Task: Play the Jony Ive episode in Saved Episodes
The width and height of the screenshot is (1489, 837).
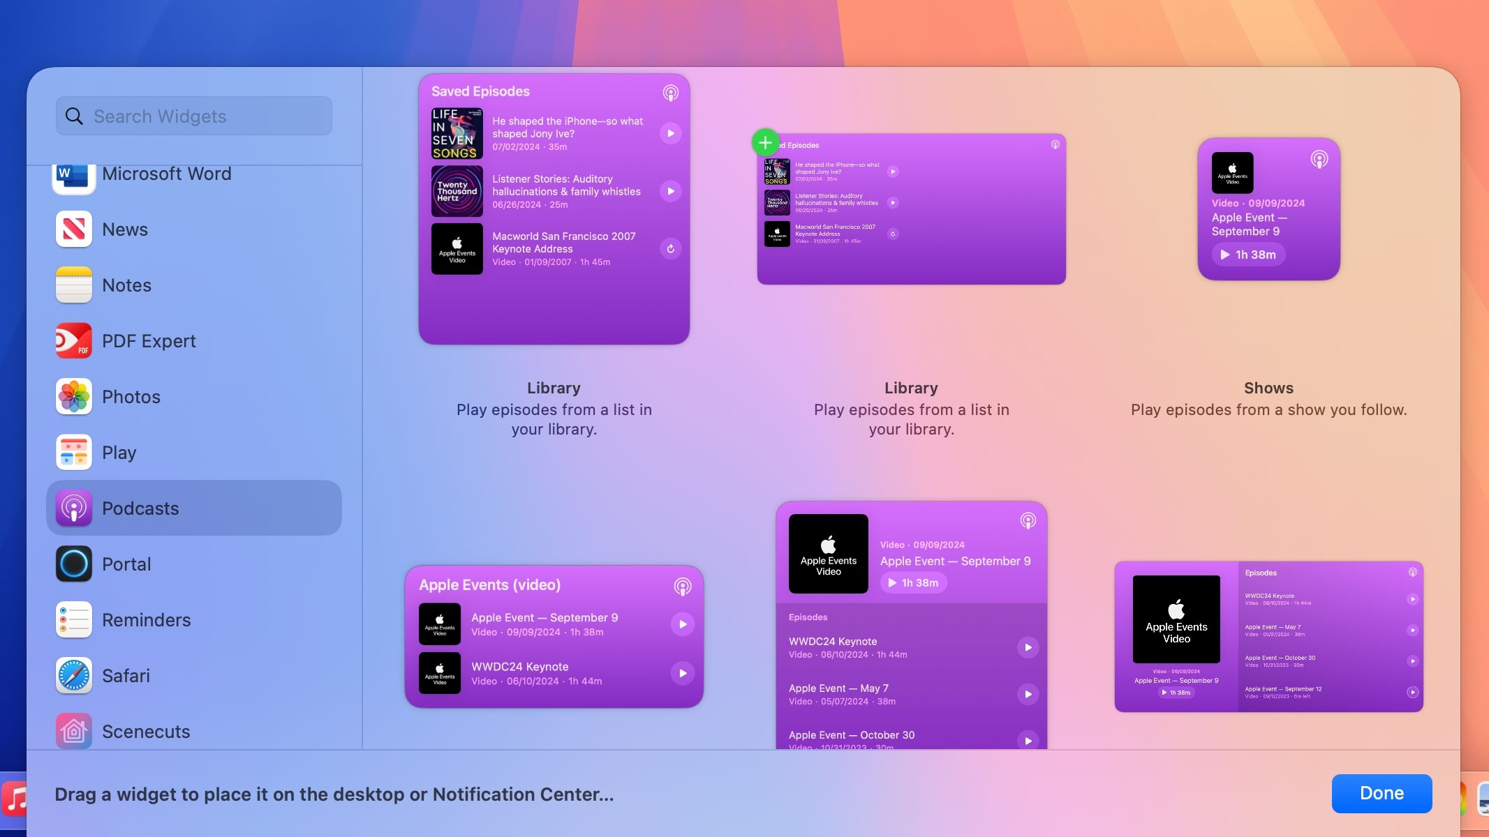Action: (x=669, y=133)
